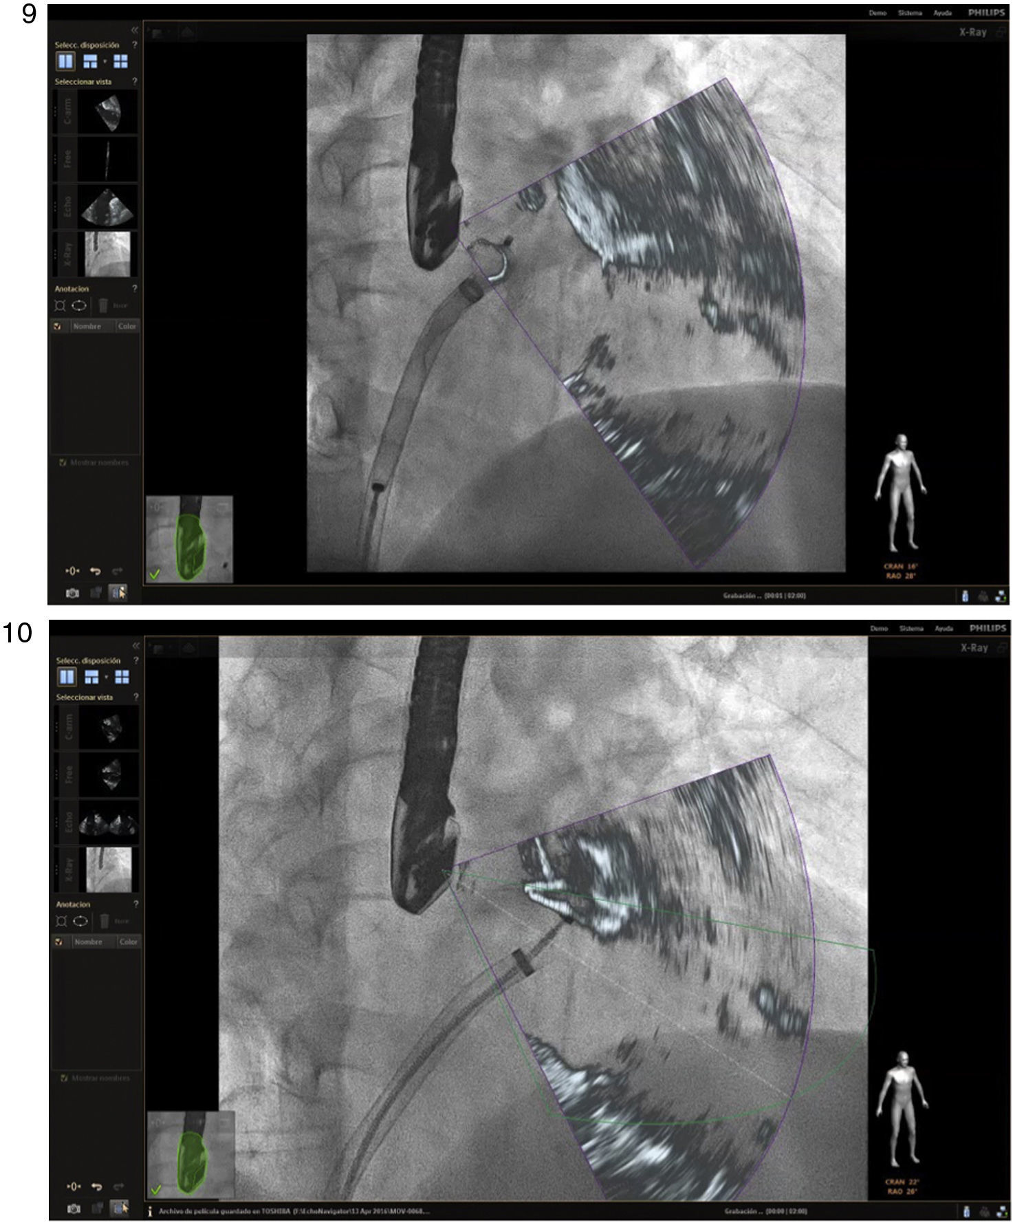Click the trash delete annotation icon in figure 10

pos(104,921)
